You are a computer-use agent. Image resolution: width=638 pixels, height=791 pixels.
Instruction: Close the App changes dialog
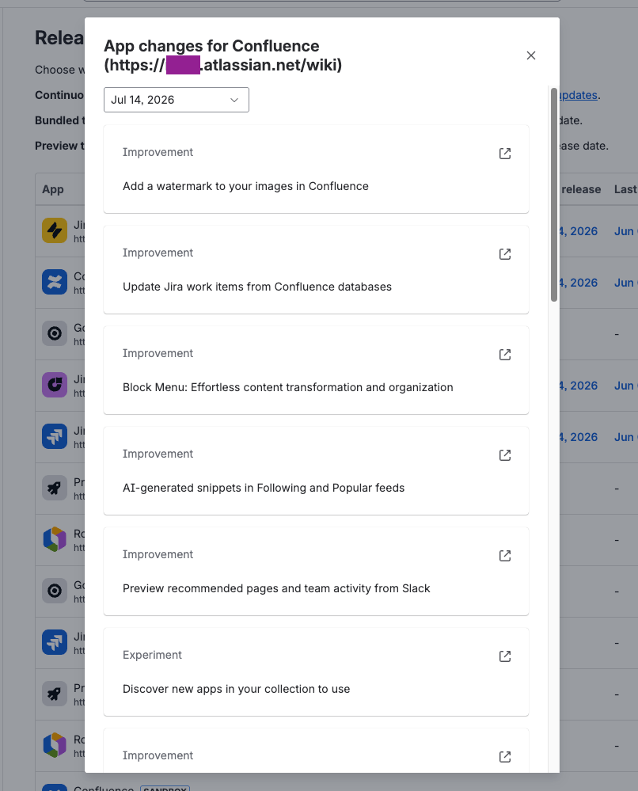coord(531,55)
